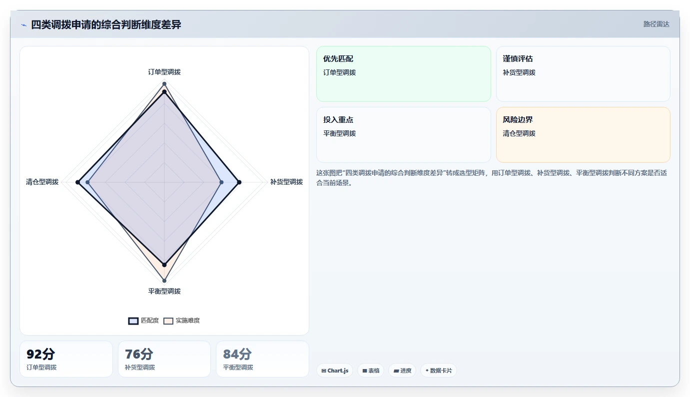690x397 pixels.
Task: Click the 清仓型调拨 radar axis label
Action: point(42,182)
